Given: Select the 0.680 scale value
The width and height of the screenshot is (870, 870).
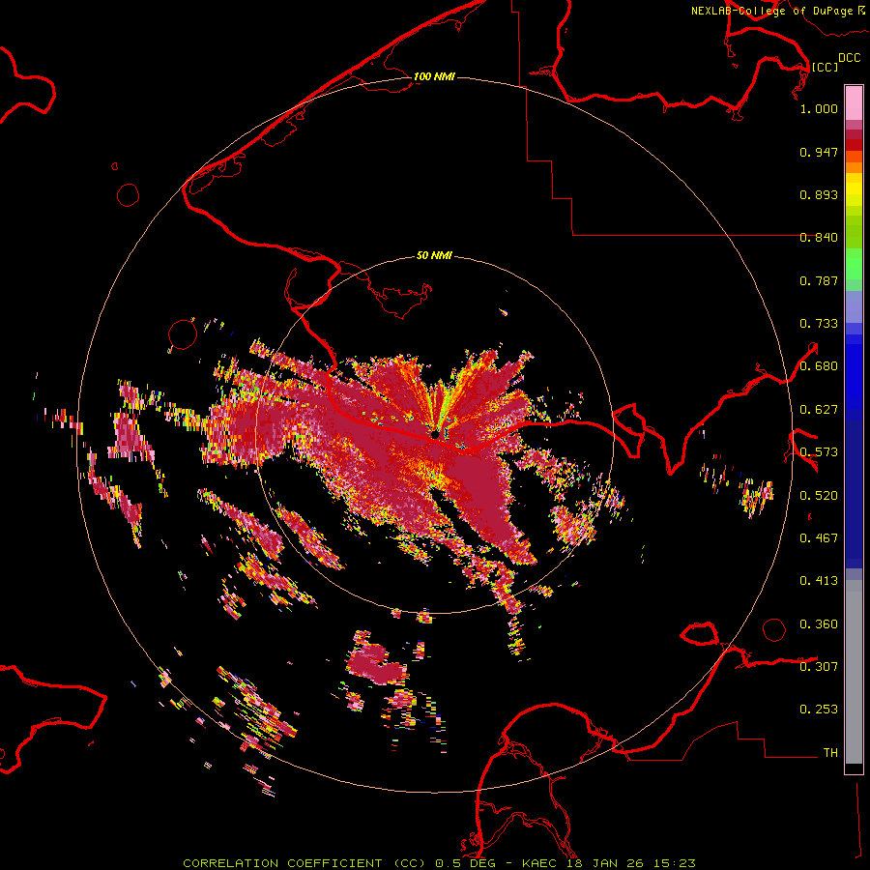Looking at the screenshot, I should pos(819,366).
